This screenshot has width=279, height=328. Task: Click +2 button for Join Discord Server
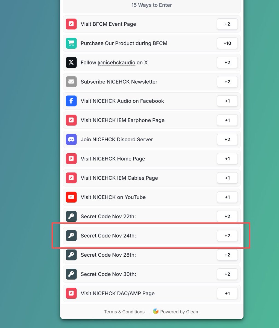coord(227,139)
